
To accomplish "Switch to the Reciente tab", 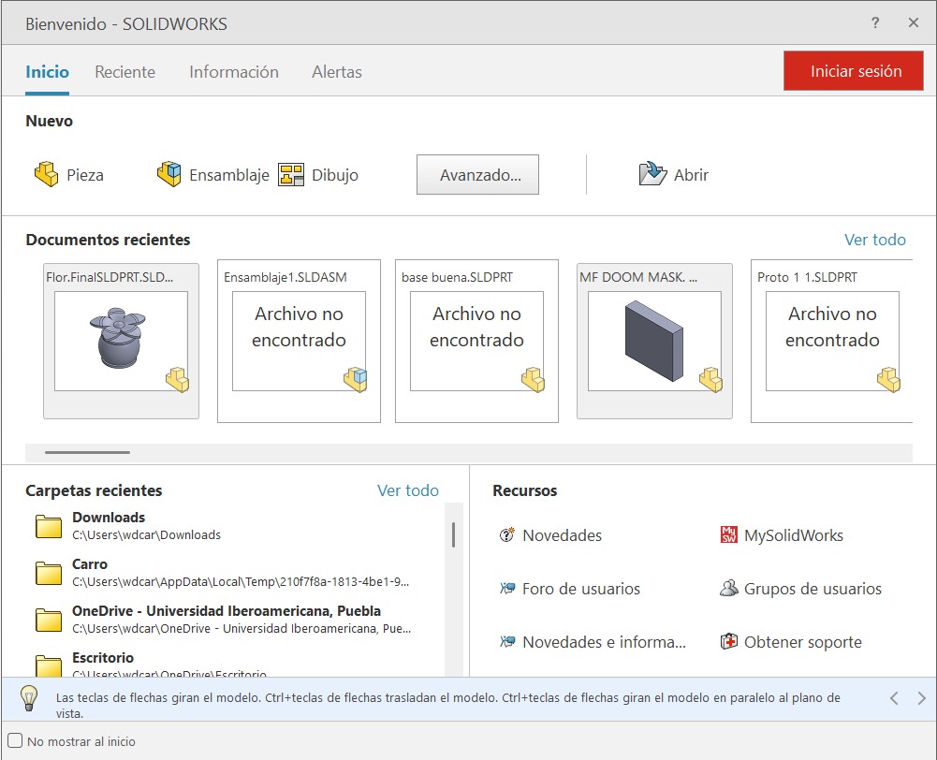I will pos(124,72).
